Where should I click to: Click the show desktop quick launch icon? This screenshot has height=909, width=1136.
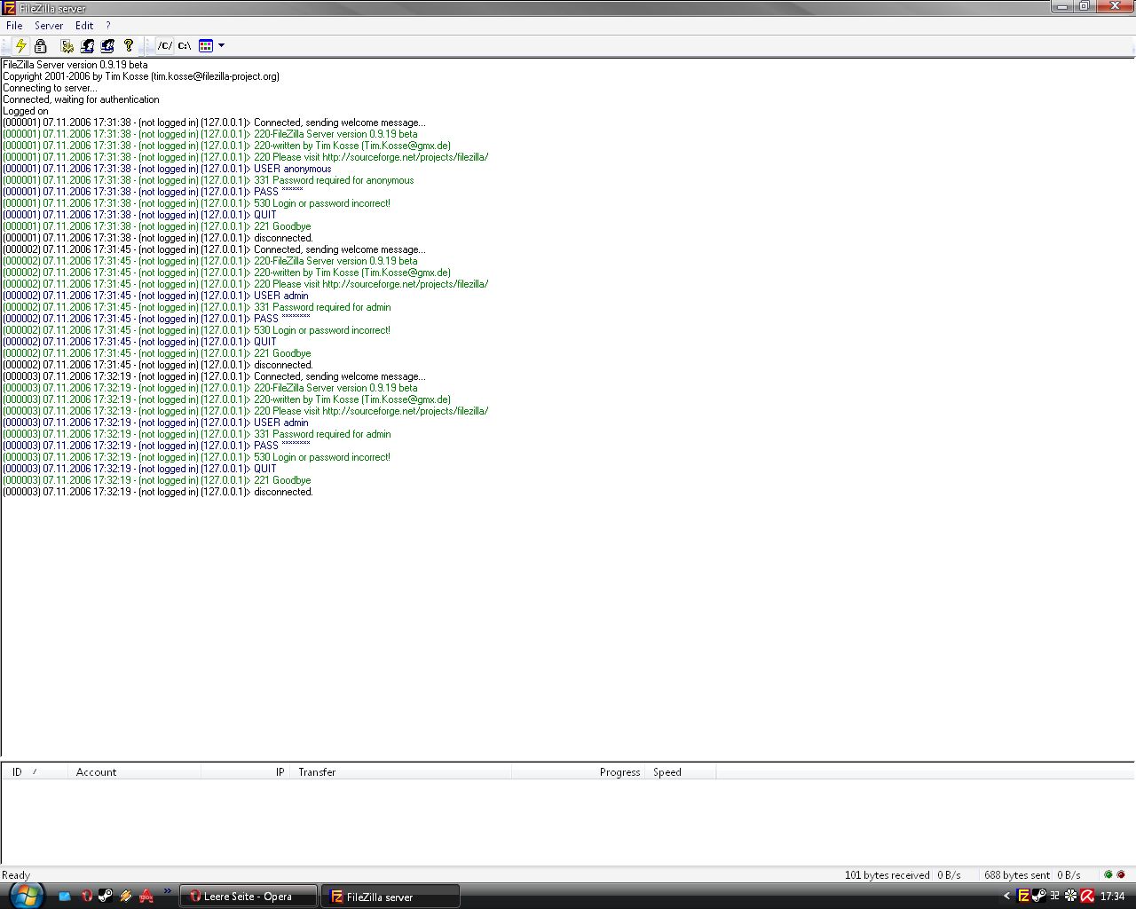[x=65, y=897]
